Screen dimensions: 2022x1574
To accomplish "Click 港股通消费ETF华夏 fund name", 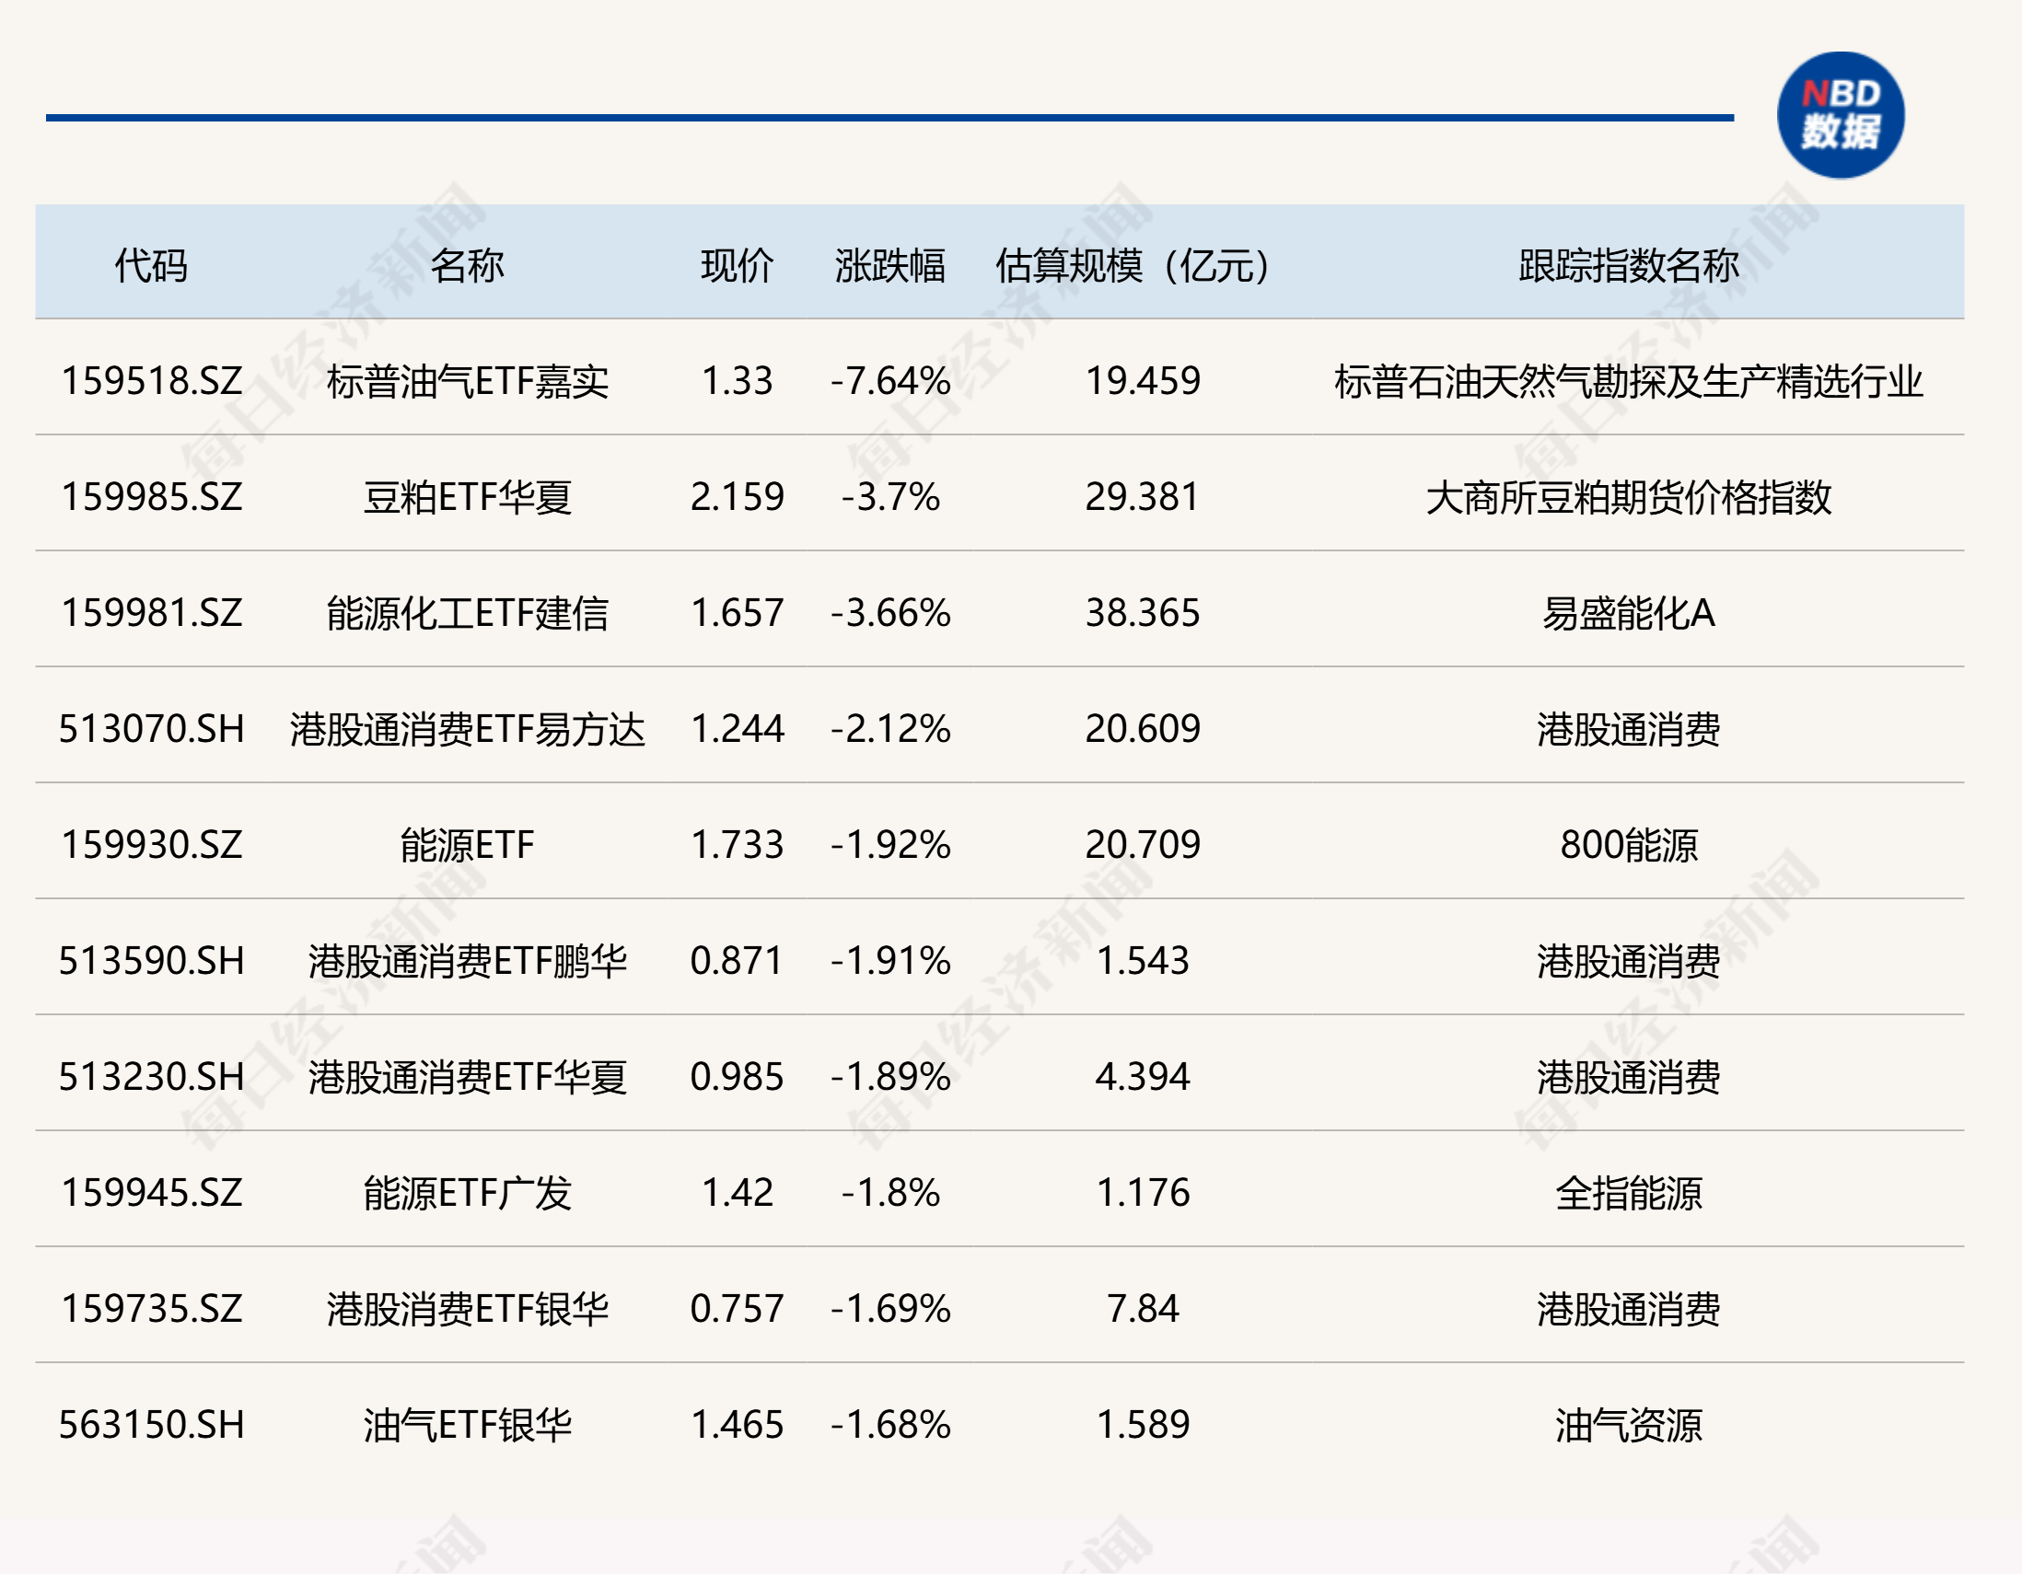I will pos(467,1076).
